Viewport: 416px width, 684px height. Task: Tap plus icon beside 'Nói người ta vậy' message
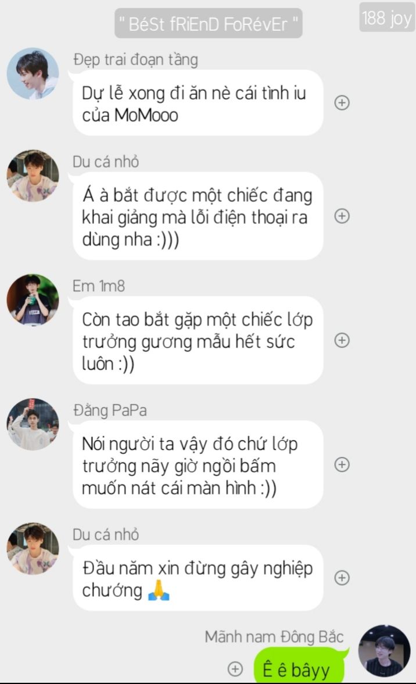tap(342, 465)
